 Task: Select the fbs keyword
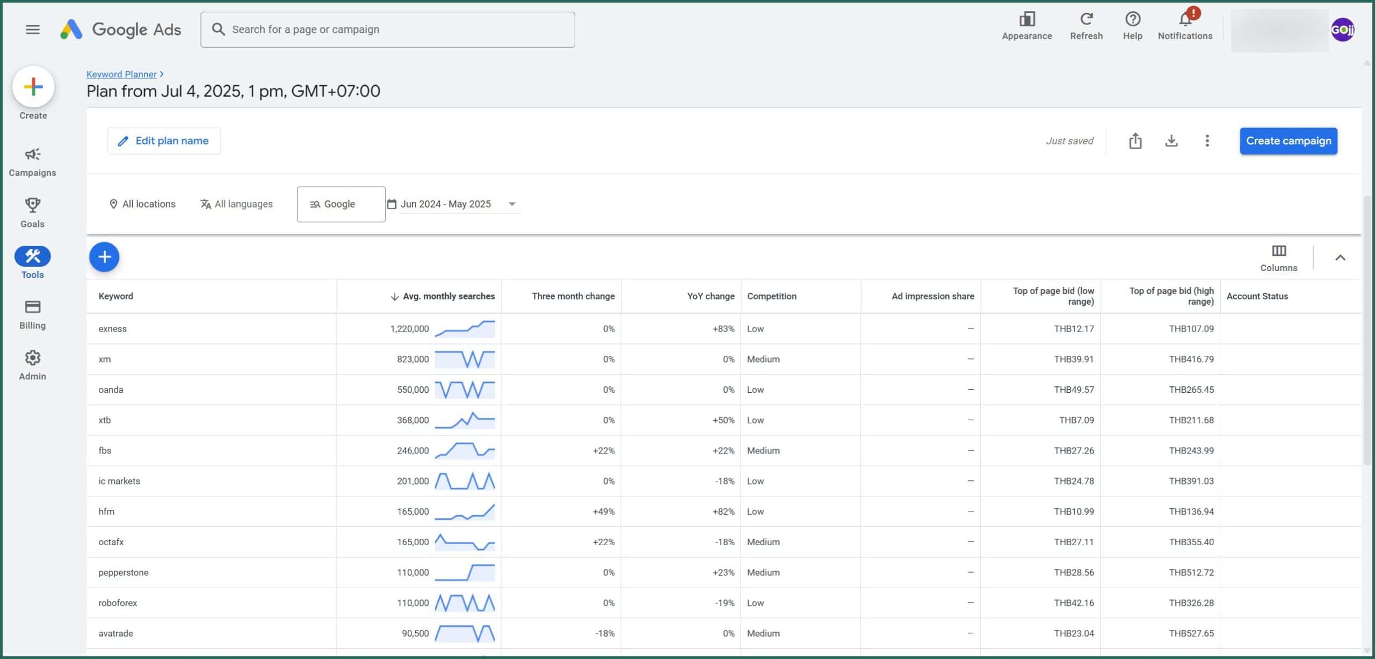coord(105,451)
